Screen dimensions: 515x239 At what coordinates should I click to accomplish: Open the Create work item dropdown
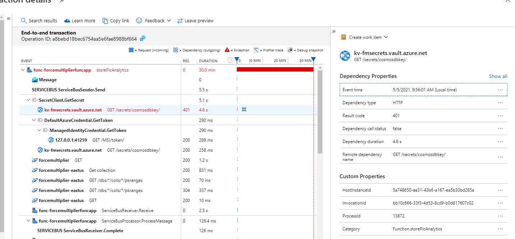386,37
